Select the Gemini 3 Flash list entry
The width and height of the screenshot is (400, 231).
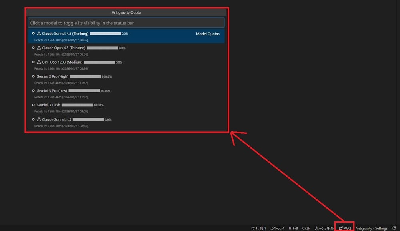click(x=48, y=105)
